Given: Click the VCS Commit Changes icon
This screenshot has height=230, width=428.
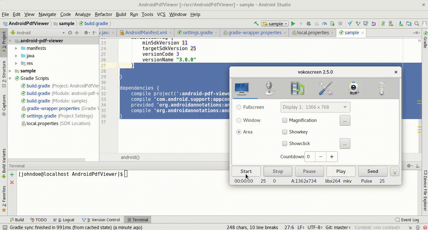Looking at the screenshot, I should tap(358, 24).
